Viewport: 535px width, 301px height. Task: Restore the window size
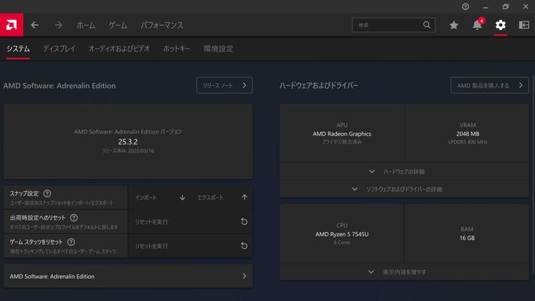coord(506,7)
